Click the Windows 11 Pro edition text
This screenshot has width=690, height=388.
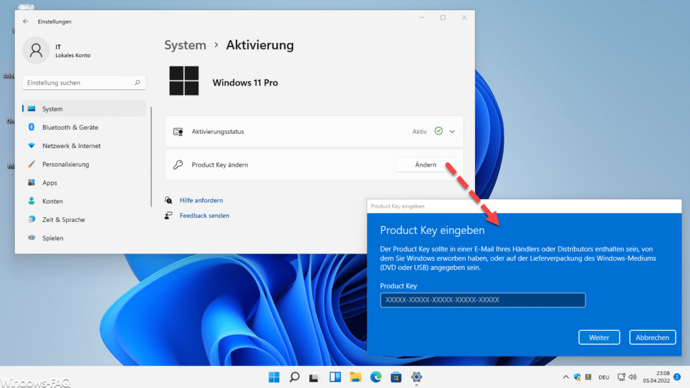tap(245, 83)
